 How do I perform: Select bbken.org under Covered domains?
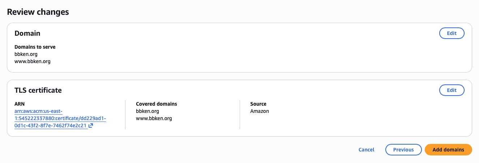(x=147, y=111)
